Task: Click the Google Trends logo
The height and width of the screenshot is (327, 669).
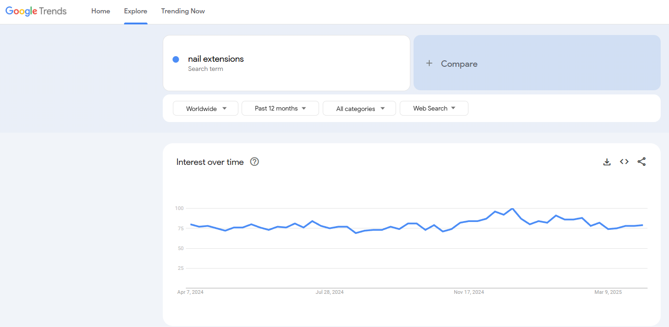Action: (36, 11)
